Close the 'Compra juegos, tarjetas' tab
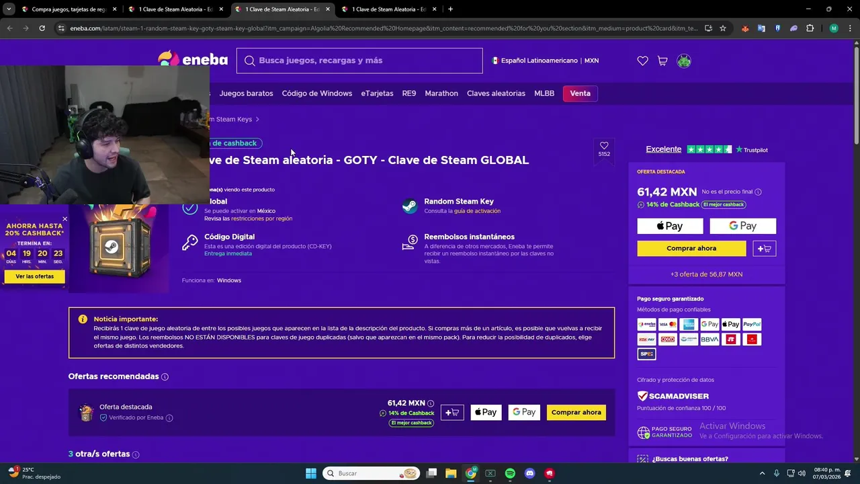Viewport: 860px width, 484px height. click(114, 9)
